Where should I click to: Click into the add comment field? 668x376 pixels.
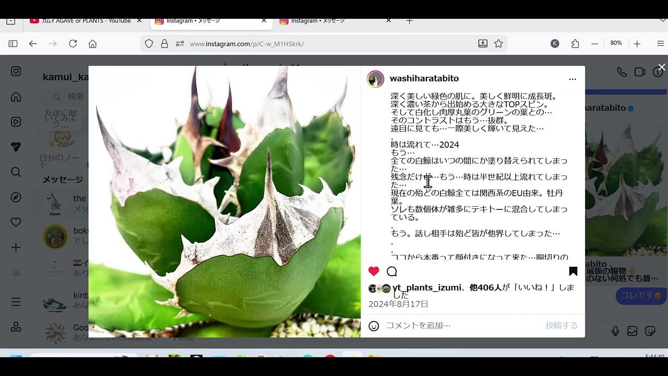(x=462, y=325)
